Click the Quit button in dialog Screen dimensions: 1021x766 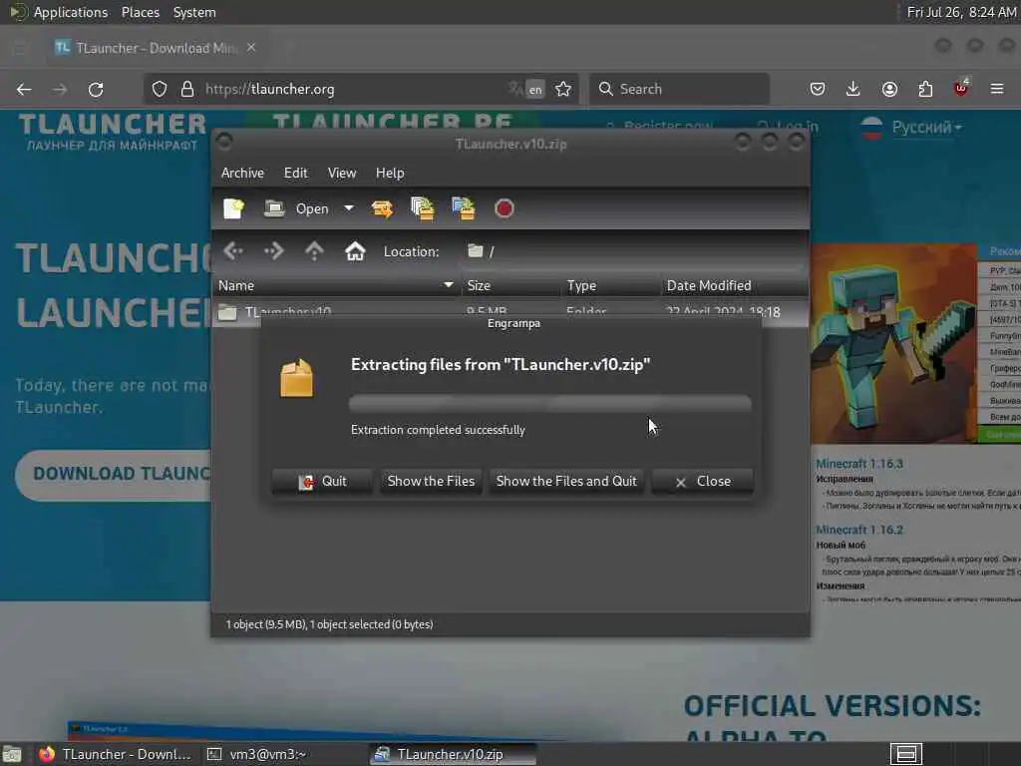pos(322,482)
